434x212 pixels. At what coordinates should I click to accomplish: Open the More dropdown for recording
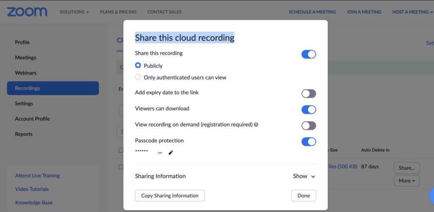[x=406, y=181]
